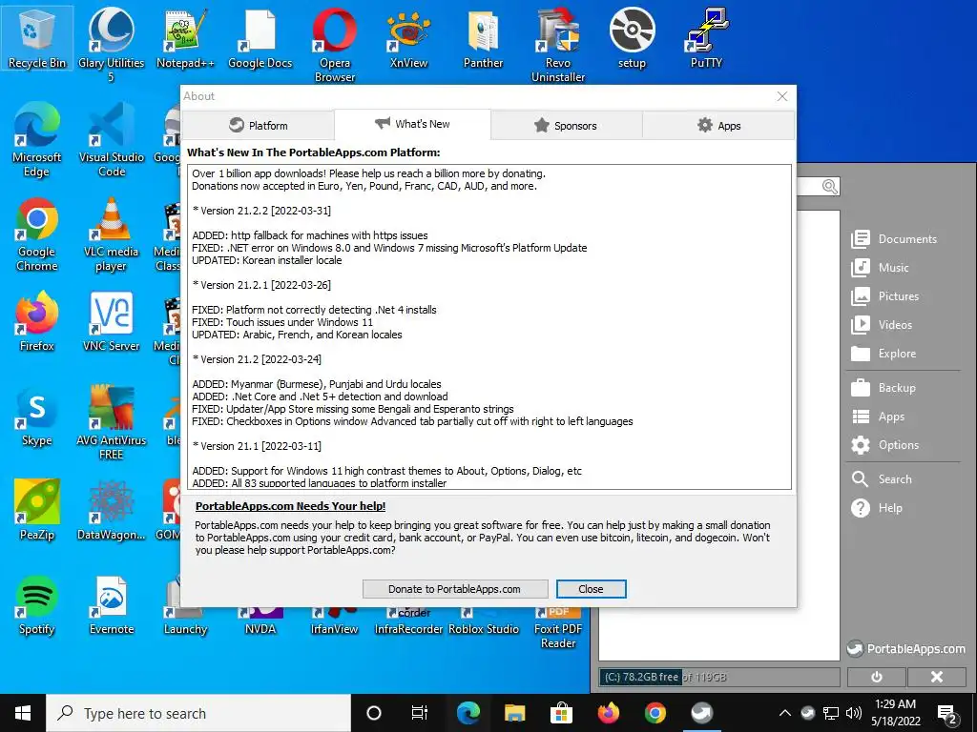The height and width of the screenshot is (732, 977).
Task: Select Google Chrome desktop icon
Action: pos(37,234)
